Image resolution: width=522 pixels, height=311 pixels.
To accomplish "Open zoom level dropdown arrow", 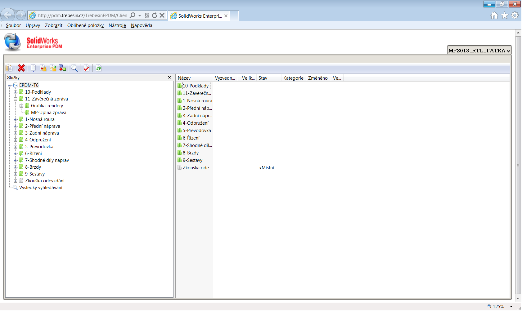I will click(x=511, y=306).
